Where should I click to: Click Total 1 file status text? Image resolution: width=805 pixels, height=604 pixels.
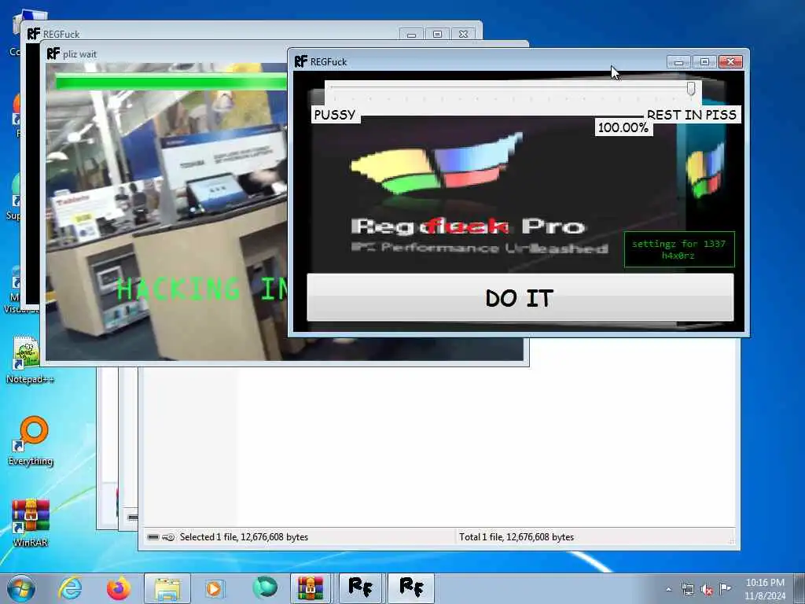click(x=516, y=536)
